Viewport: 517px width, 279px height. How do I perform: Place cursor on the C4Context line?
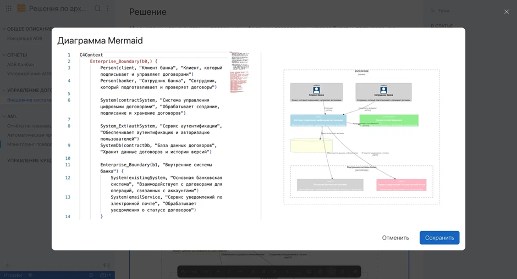click(x=91, y=55)
